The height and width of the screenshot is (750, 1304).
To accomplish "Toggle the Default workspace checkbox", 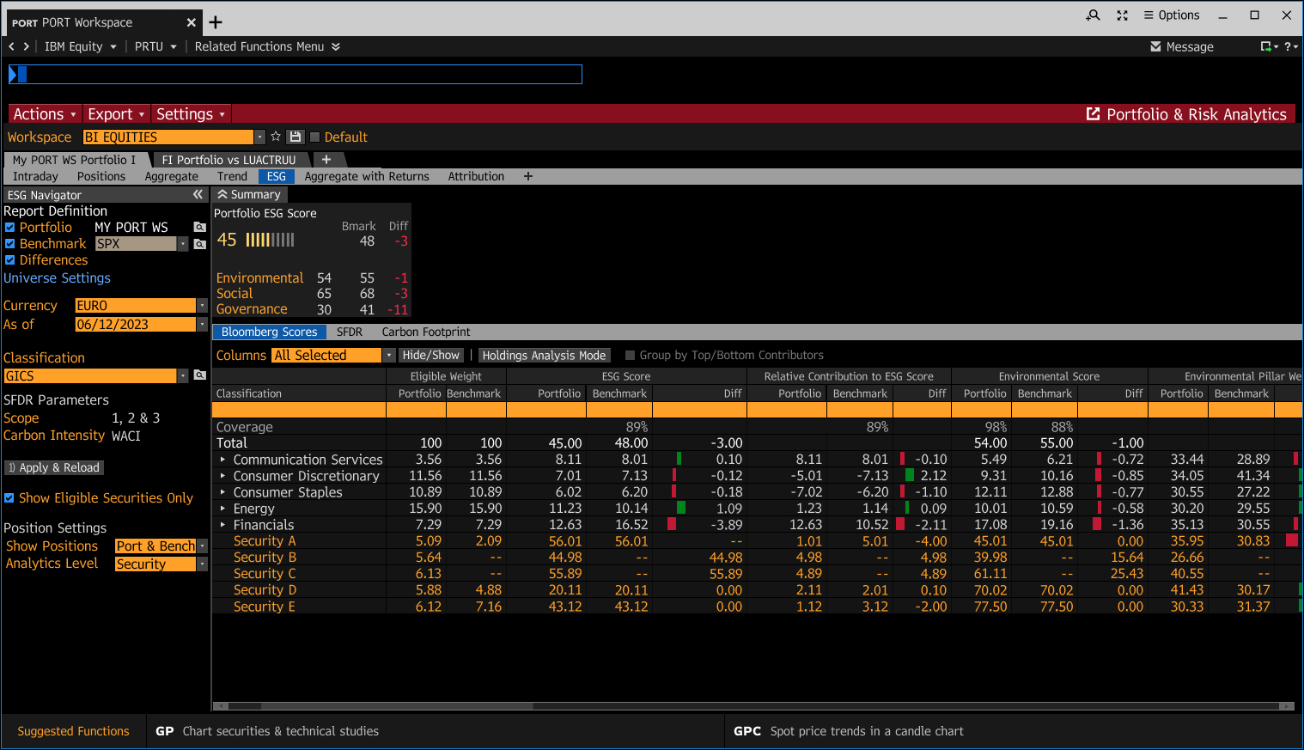I will click(314, 137).
